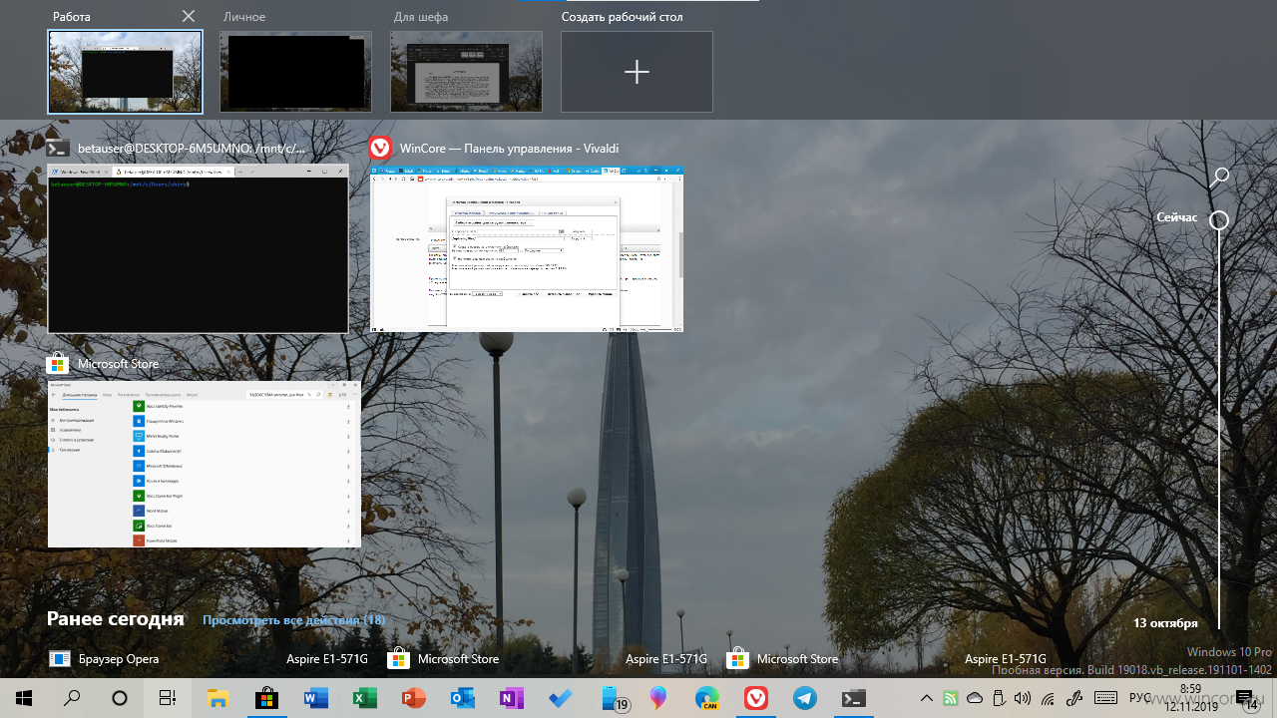Screen dimensions: 1277x718
Task: Open Microsoft To Do checkmark icon
Action: (560, 698)
